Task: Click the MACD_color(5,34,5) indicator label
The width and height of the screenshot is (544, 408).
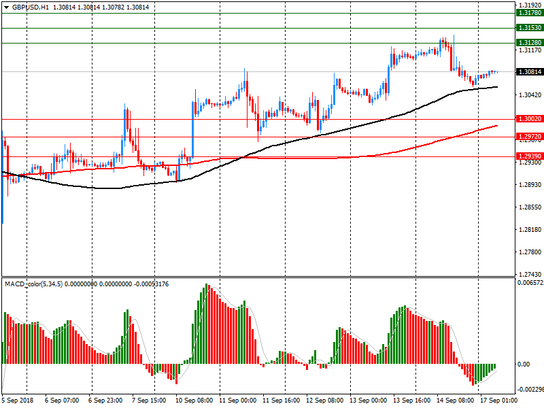Action: (33, 284)
